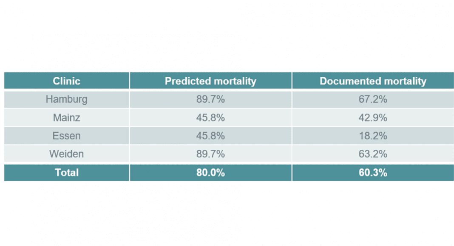Image resolution: width=454 pixels, height=246 pixels.
Task: Click Mainz's predicted mortality 45.8%
Action: coord(210,117)
